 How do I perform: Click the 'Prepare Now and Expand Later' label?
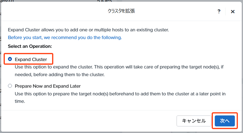tap(48, 86)
